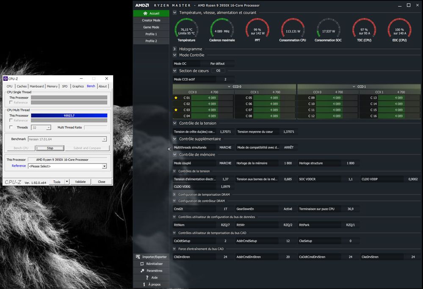Switch to the Mainboard tab

tap(37, 86)
